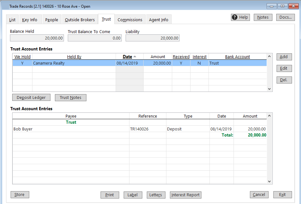Image resolution: width=301 pixels, height=204 pixels.
Task: Exit the Trade Records window
Action: 282,194
